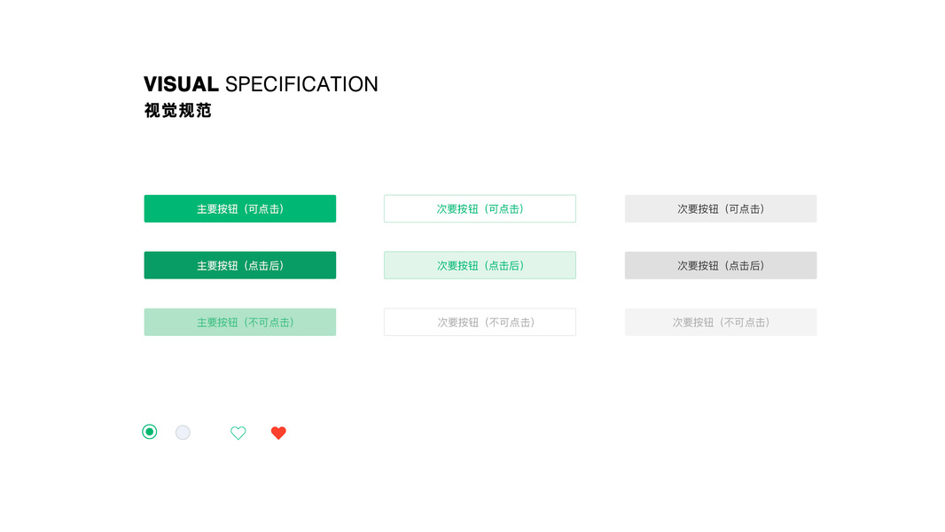Click the white outlined 次要按钮（不可点击） button

pos(480,322)
